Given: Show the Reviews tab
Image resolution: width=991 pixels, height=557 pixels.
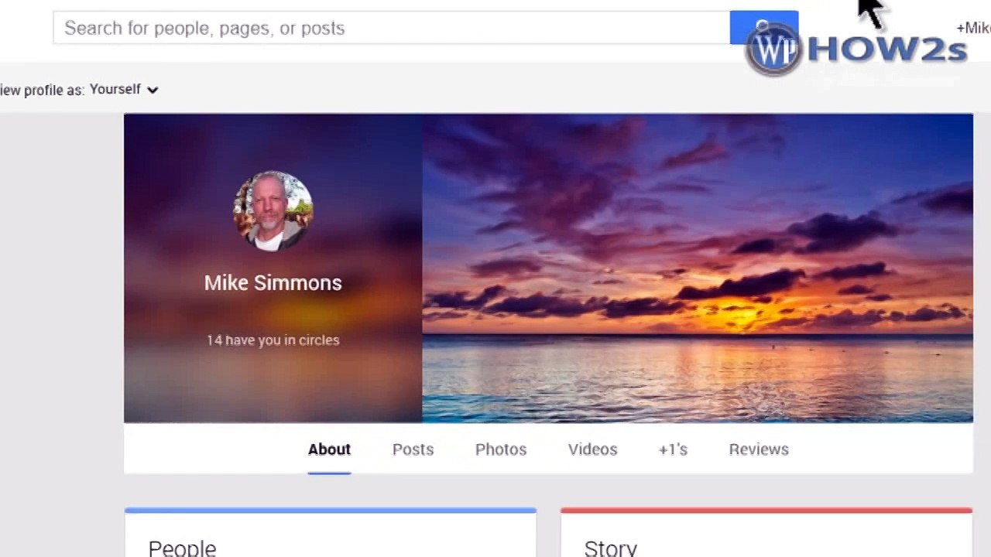Looking at the screenshot, I should pos(759,449).
